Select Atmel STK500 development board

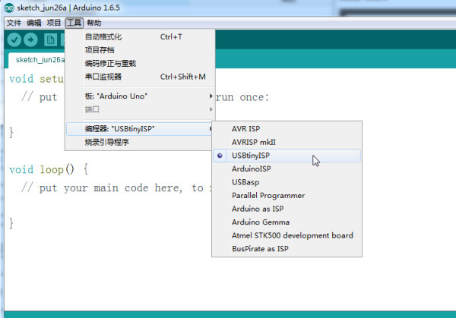[287, 235]
